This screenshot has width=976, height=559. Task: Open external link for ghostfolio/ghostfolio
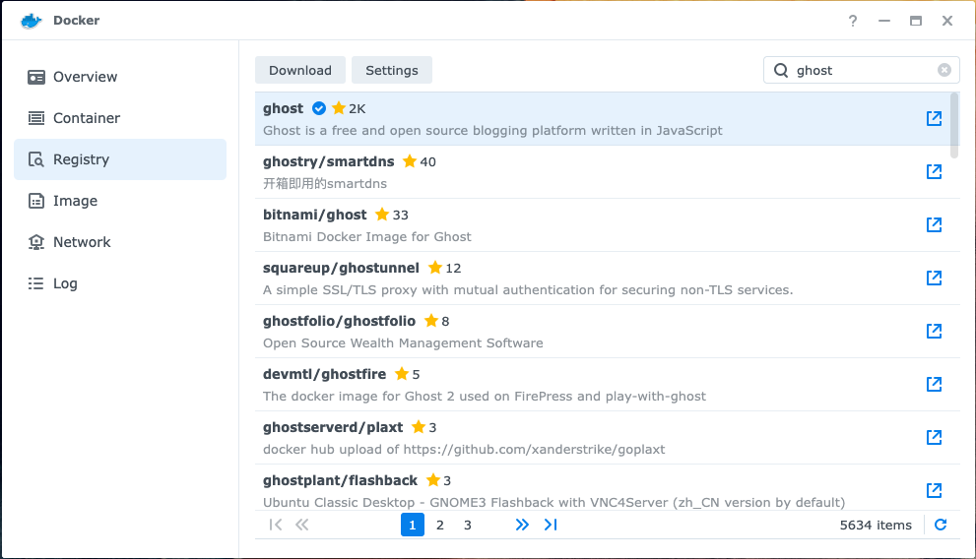point(934,331)
